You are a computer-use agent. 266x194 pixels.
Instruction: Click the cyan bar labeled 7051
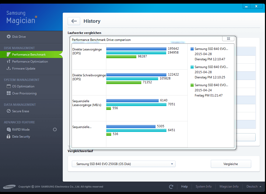136,105
